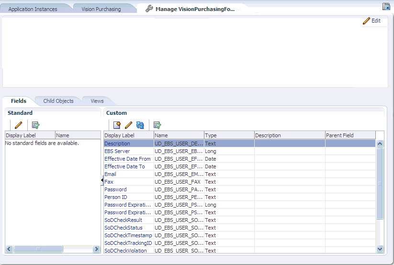Click the Parent Field column header
394x265 pixels.
click(350, 135)
